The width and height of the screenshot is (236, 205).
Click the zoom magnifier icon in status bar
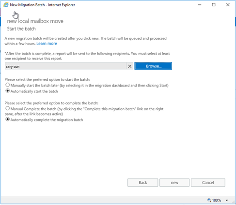point(209,200)
